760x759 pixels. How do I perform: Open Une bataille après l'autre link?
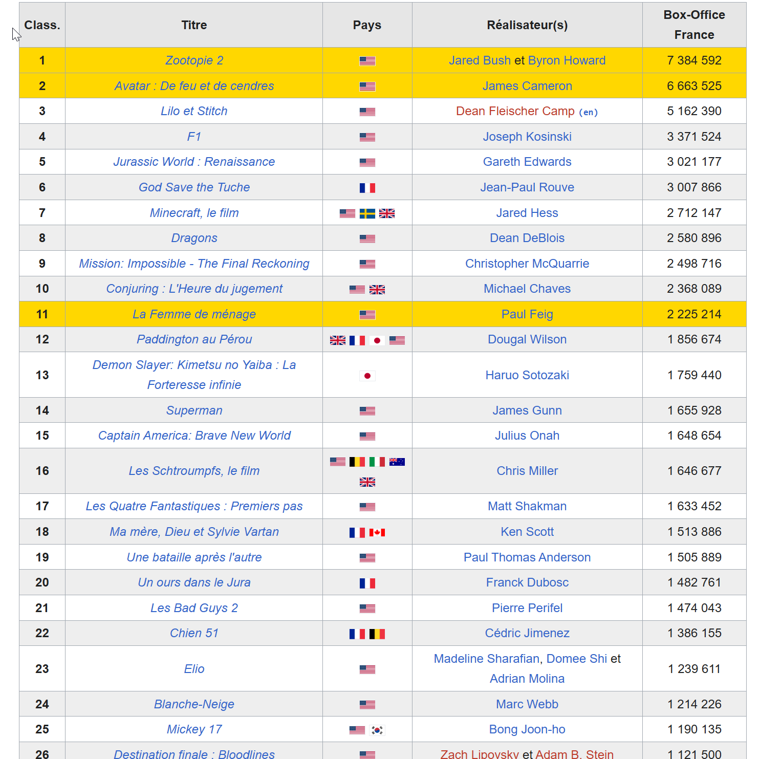point(194,557)
